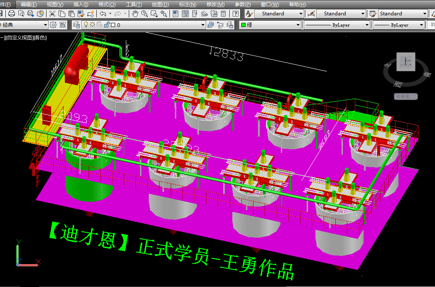Click the 上 top face of the ViewCube
This screenshot has width=435, height=287.
point(406,62)
